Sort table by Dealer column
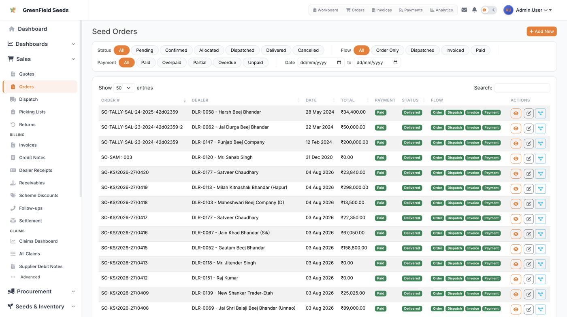The height and width of the screenshot is (317, 567). (x=245, y=100)
